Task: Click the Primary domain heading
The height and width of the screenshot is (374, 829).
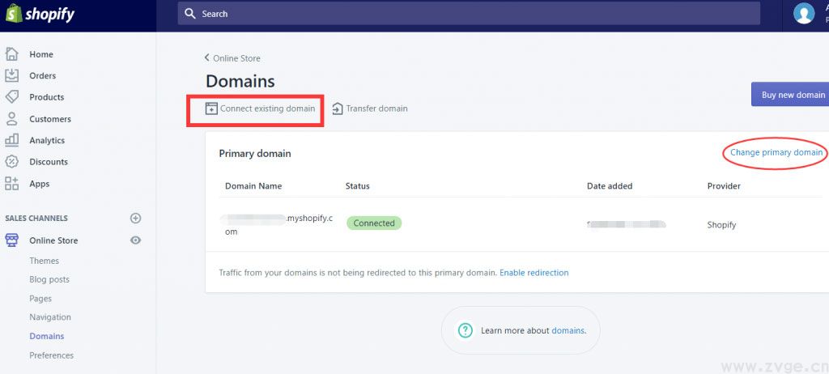Action: (x=255, y=154)
